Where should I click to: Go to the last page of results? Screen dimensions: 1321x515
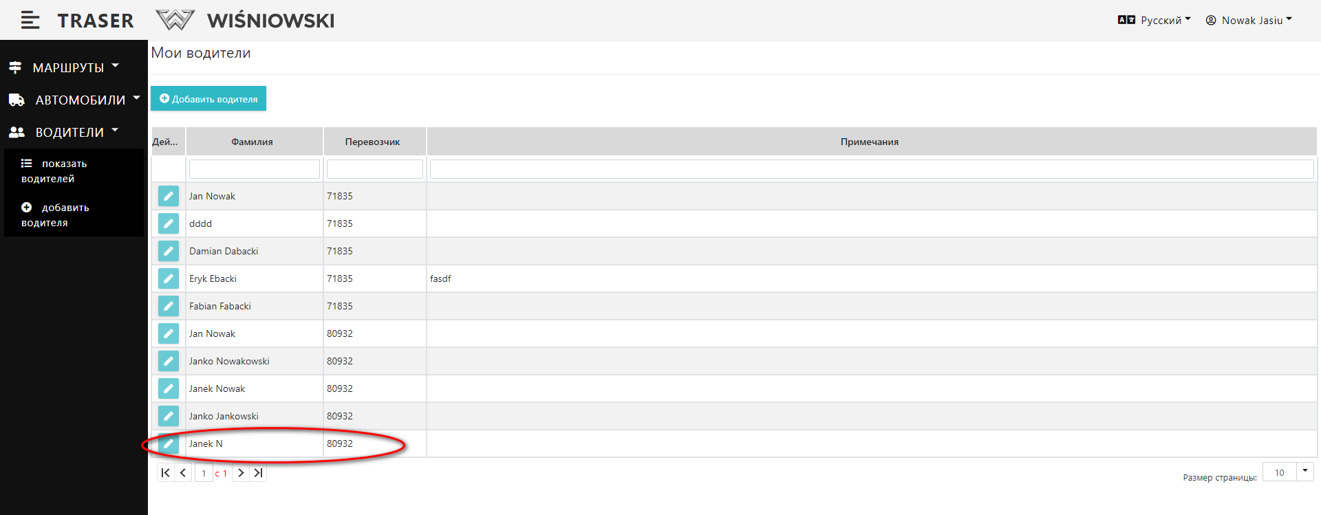pos(258,473)
